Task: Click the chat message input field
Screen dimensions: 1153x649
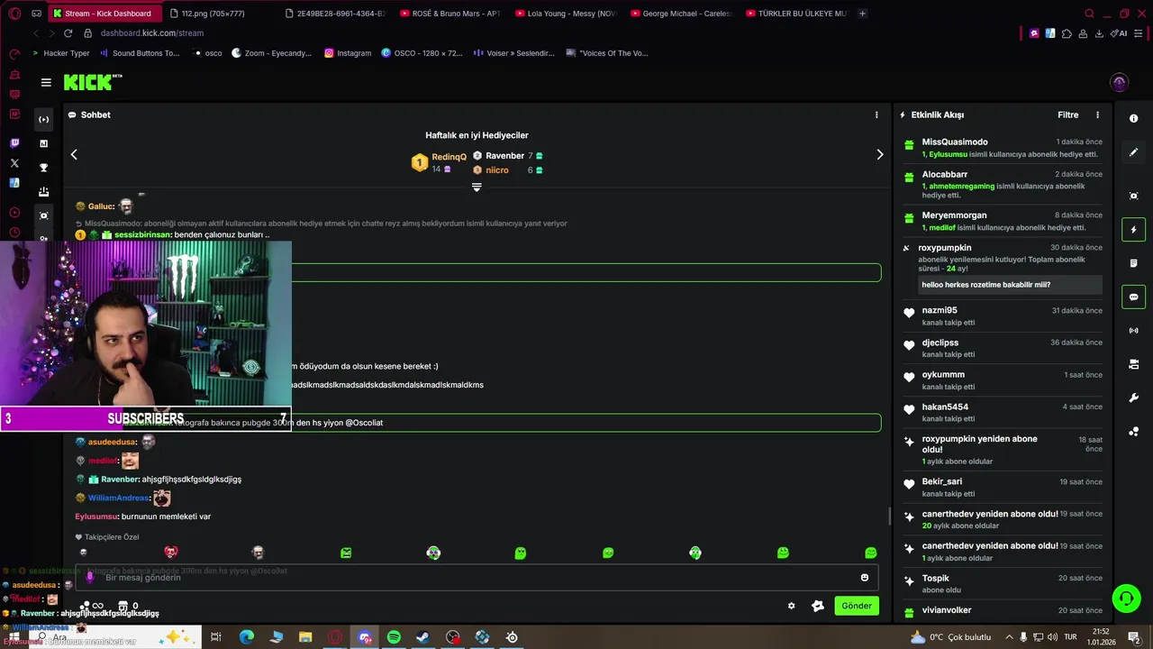Action: 476,577
